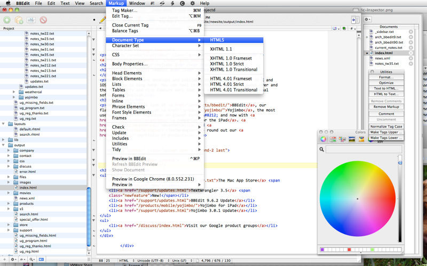
Task: Open the #! shebang menu icon
Action: point(152,3)
